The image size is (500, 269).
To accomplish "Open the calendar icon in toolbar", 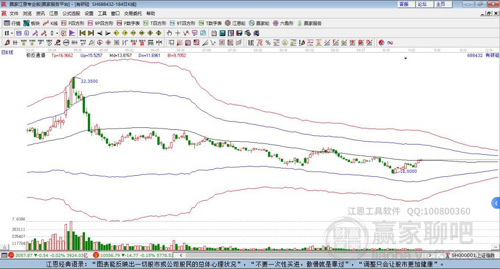I will (214, 33).
